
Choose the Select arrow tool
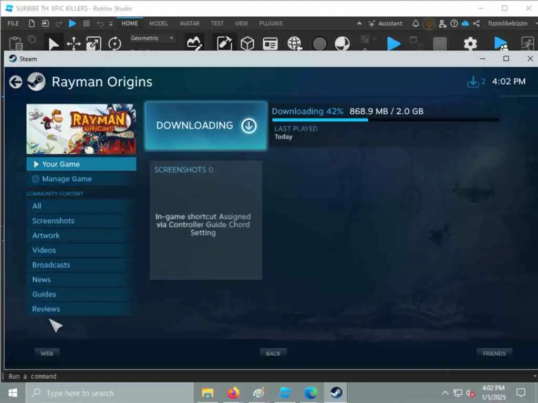[53, 44]
